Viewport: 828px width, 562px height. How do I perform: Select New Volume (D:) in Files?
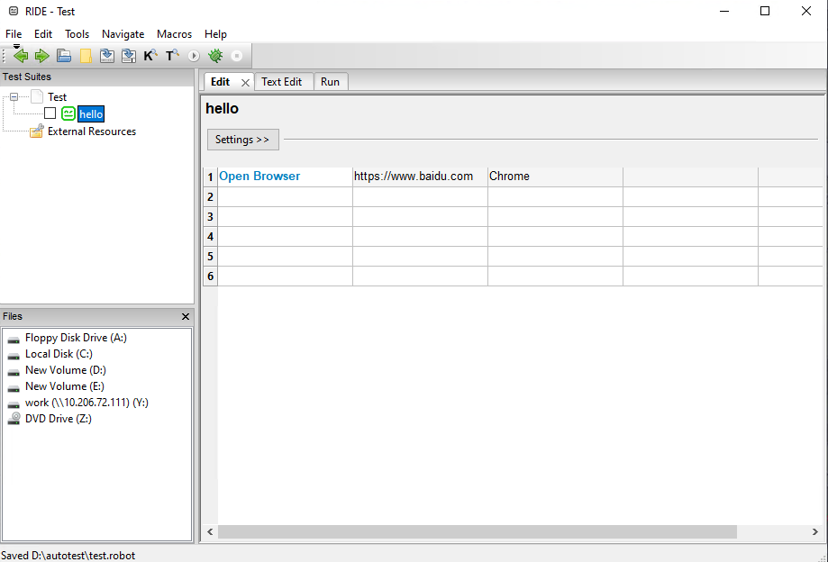click(66, 370)
